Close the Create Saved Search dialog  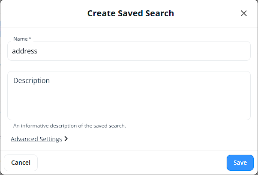(244, 13)
